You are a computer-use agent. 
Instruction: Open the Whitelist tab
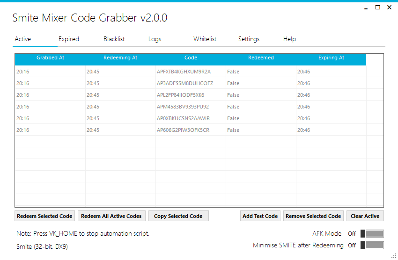(x=205, y=39)
